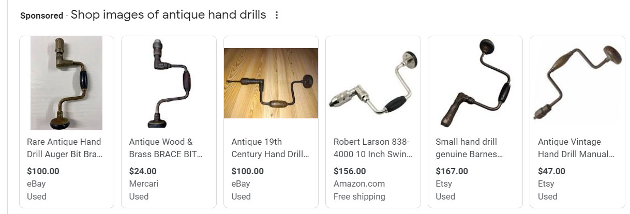View the Antique Wood & Brass BRACE BIT photo
The image size is (630, 214).
169,83
